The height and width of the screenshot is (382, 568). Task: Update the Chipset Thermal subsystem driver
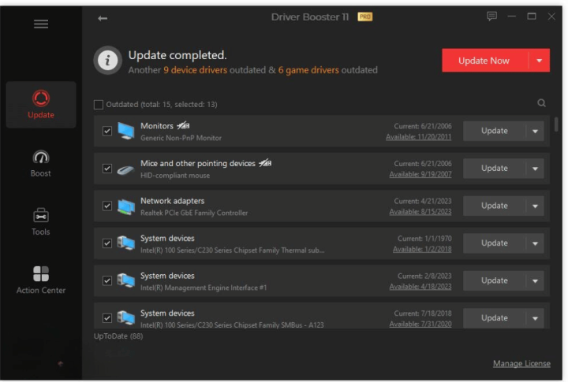coord(495,243)
